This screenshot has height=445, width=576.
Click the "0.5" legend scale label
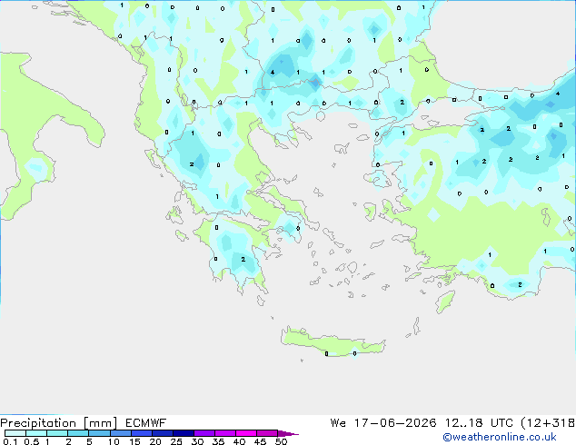[32, 441]
